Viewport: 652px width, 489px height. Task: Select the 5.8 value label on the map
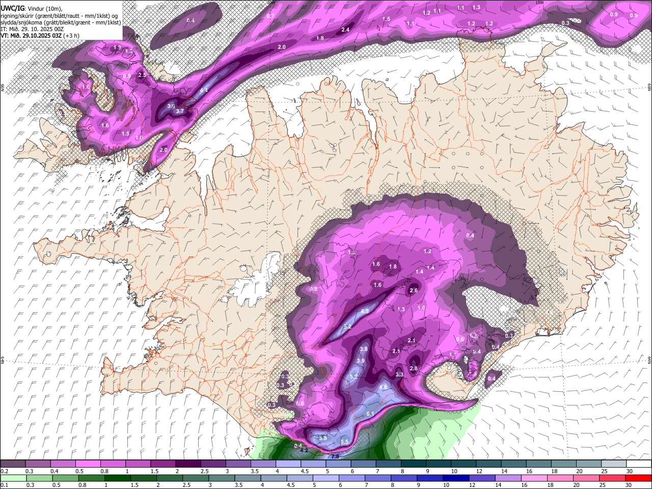click(322, 438)
